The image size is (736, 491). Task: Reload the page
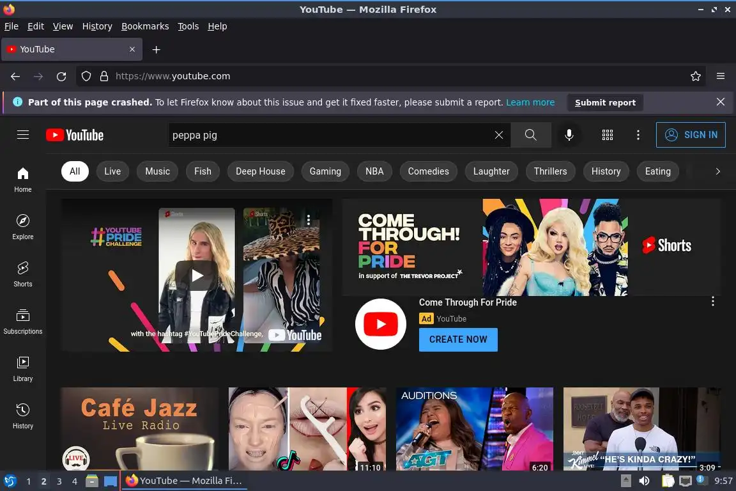61,76
